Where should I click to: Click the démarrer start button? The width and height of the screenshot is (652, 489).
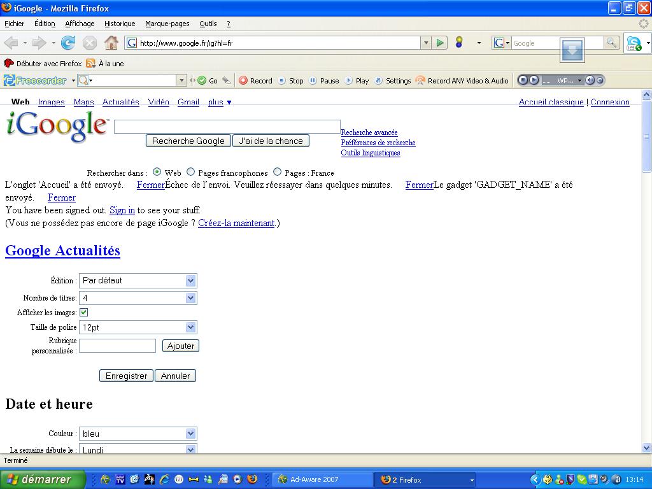42,479
